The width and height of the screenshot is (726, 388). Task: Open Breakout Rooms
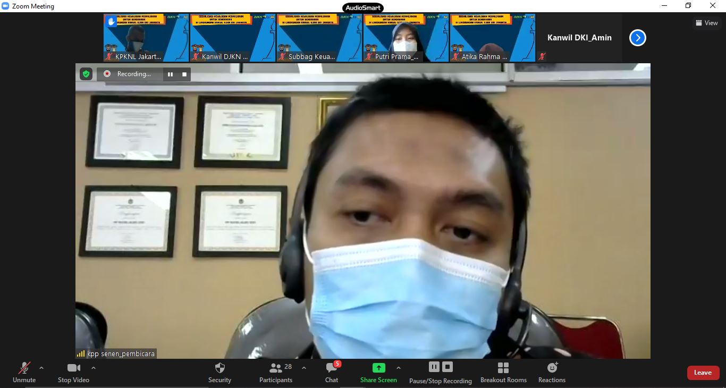(x=503, y=372)
